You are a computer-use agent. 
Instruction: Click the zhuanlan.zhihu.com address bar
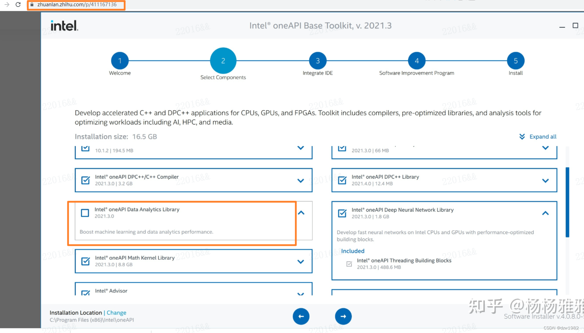pos(76,5)
